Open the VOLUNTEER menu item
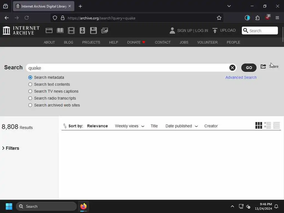This screenshot has height=213, width=284. (207, 42)
